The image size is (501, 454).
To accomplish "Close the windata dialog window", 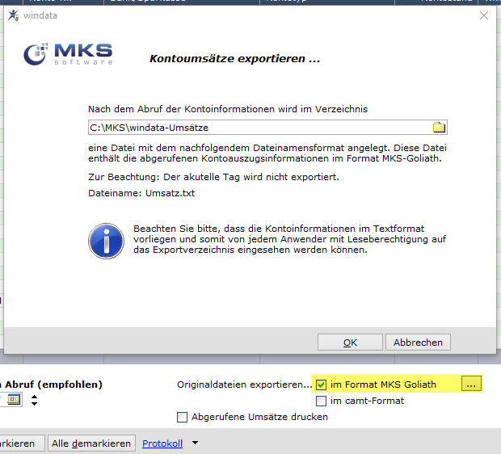I will pos(484,15).
